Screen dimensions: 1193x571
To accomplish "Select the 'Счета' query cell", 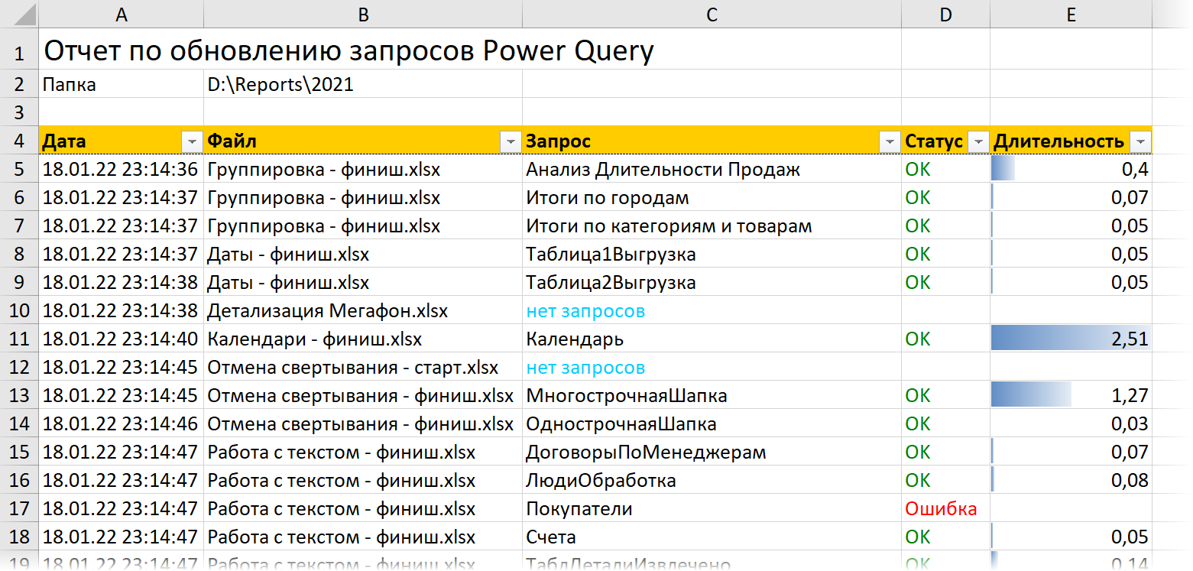I will tap(712, 537).
